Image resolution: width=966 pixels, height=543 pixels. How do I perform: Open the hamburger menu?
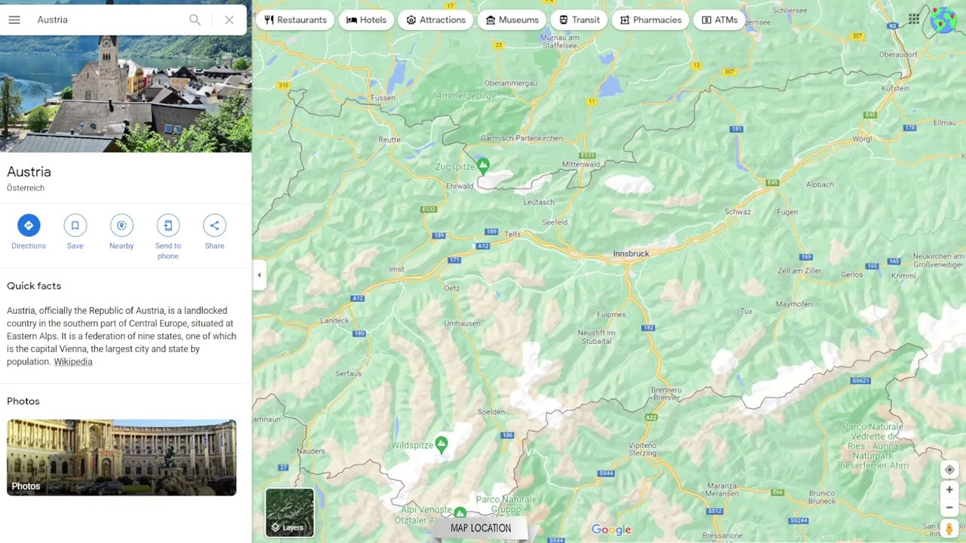14,20
